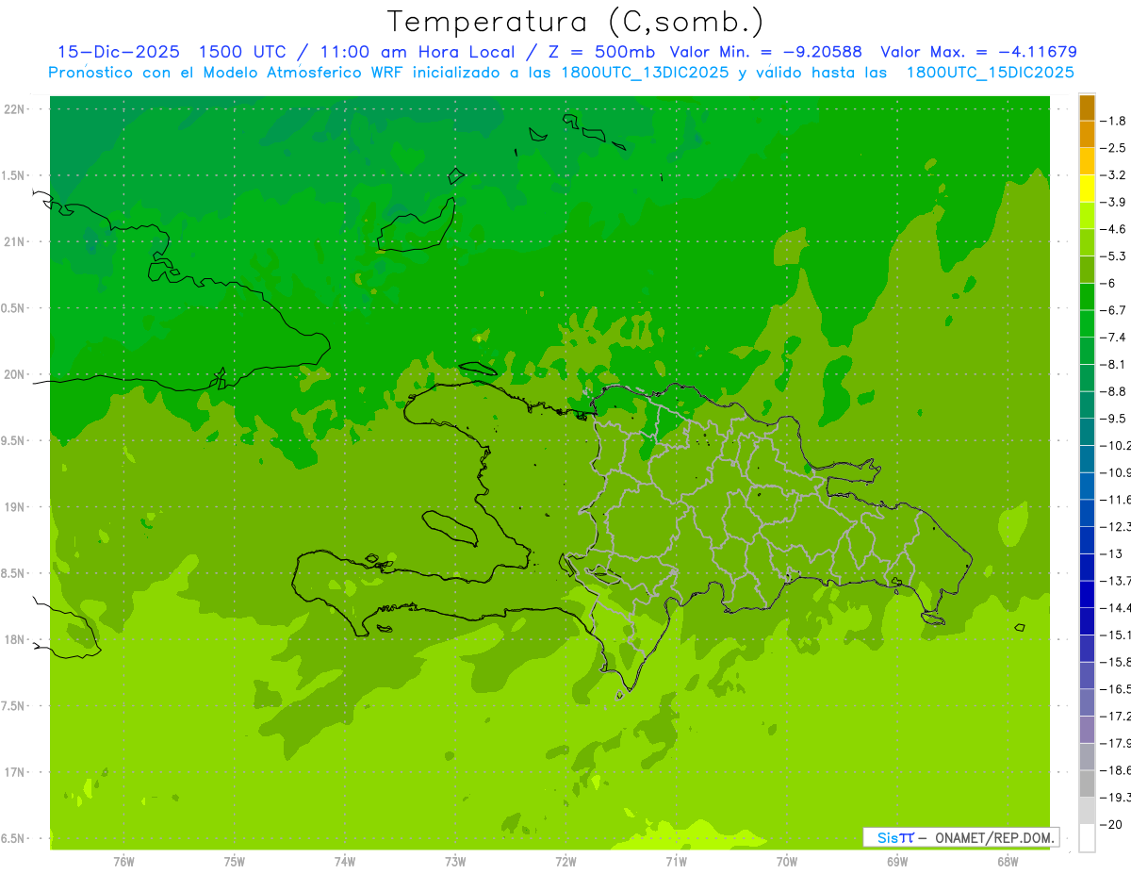This screenshot has height=874, width=1131.
Task: Click the '1800UTC_15DIC2025' valid-until timestamp
Action: [x=991, y=73]
